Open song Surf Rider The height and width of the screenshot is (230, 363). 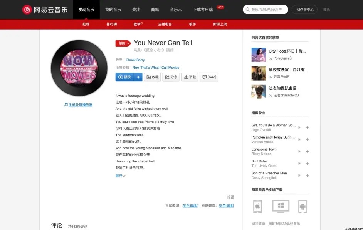click(x=259, y=161)
